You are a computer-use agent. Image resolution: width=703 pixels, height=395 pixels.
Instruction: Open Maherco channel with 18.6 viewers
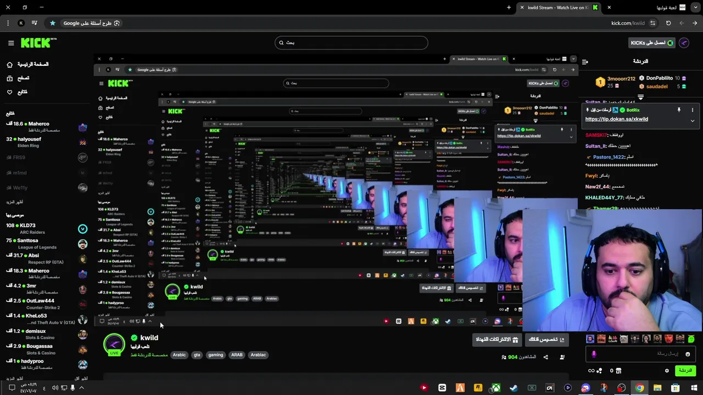[x=47, y=127]
